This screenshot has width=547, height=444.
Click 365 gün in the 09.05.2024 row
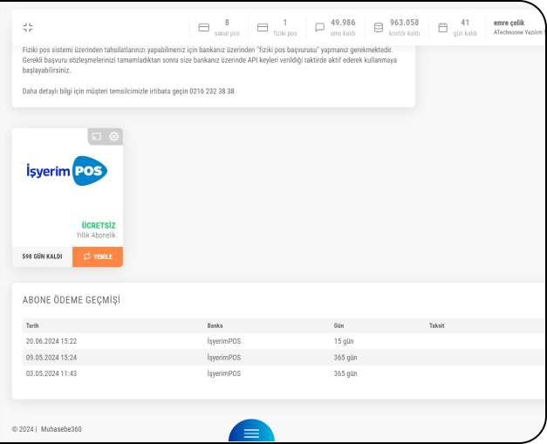pos(345,358)
